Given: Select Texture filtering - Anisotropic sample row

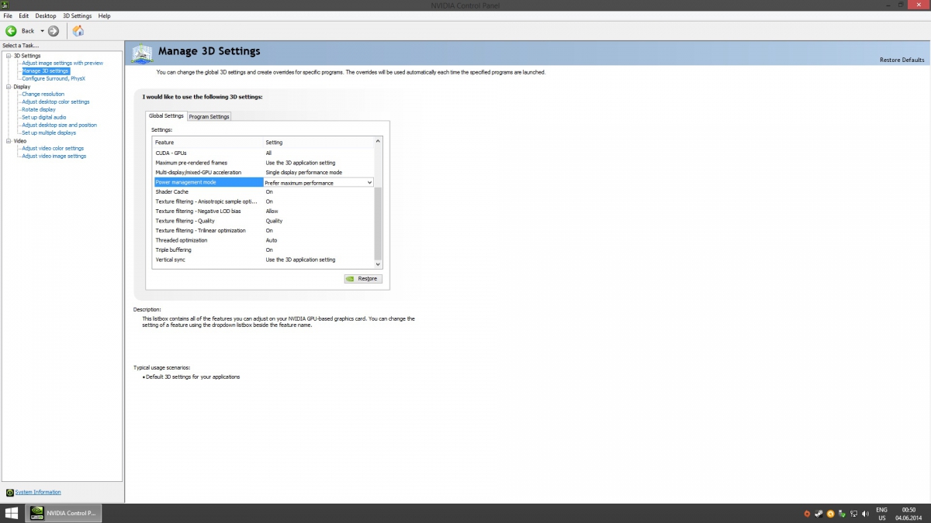Looking at the screenshot, I should 264,201.
